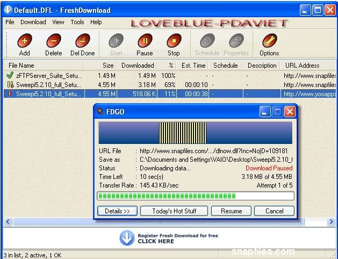
Task: Click the 00:00:38 estimated time cell
Action: (x=196, y=94)
